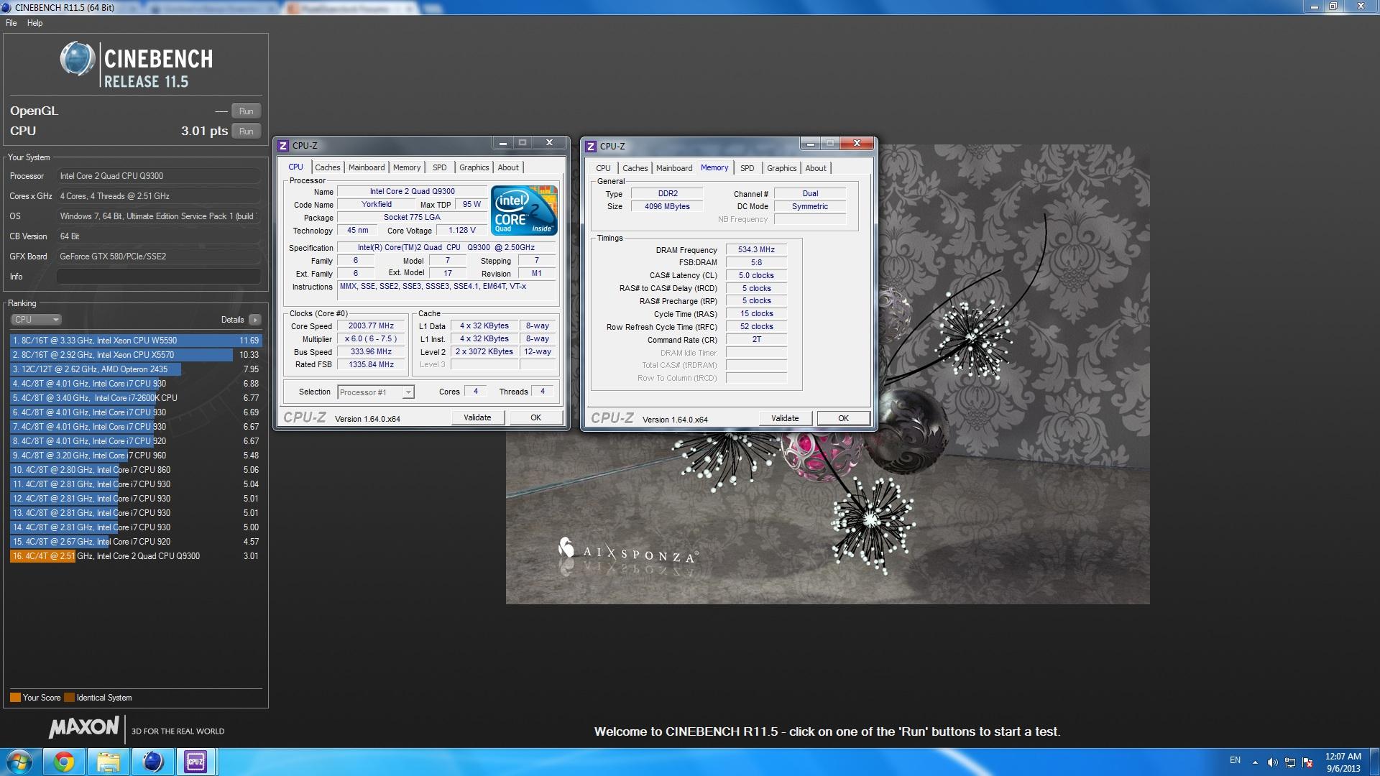Open About tab in Memory CPU-Z window
1380x776 pixels.
pos(816,168)
